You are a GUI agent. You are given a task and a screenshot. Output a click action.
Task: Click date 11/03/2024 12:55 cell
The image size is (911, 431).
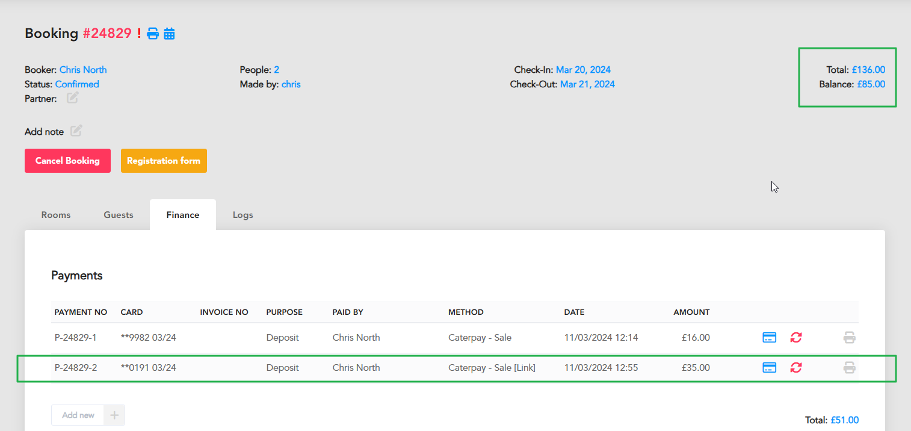(x=601, y=367)
